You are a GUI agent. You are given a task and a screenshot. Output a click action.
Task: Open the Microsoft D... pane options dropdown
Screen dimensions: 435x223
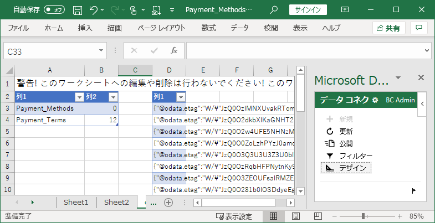click(x=398, y=77)
